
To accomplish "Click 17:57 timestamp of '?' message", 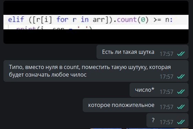I will pyautogui.click(x=166, y=122).
